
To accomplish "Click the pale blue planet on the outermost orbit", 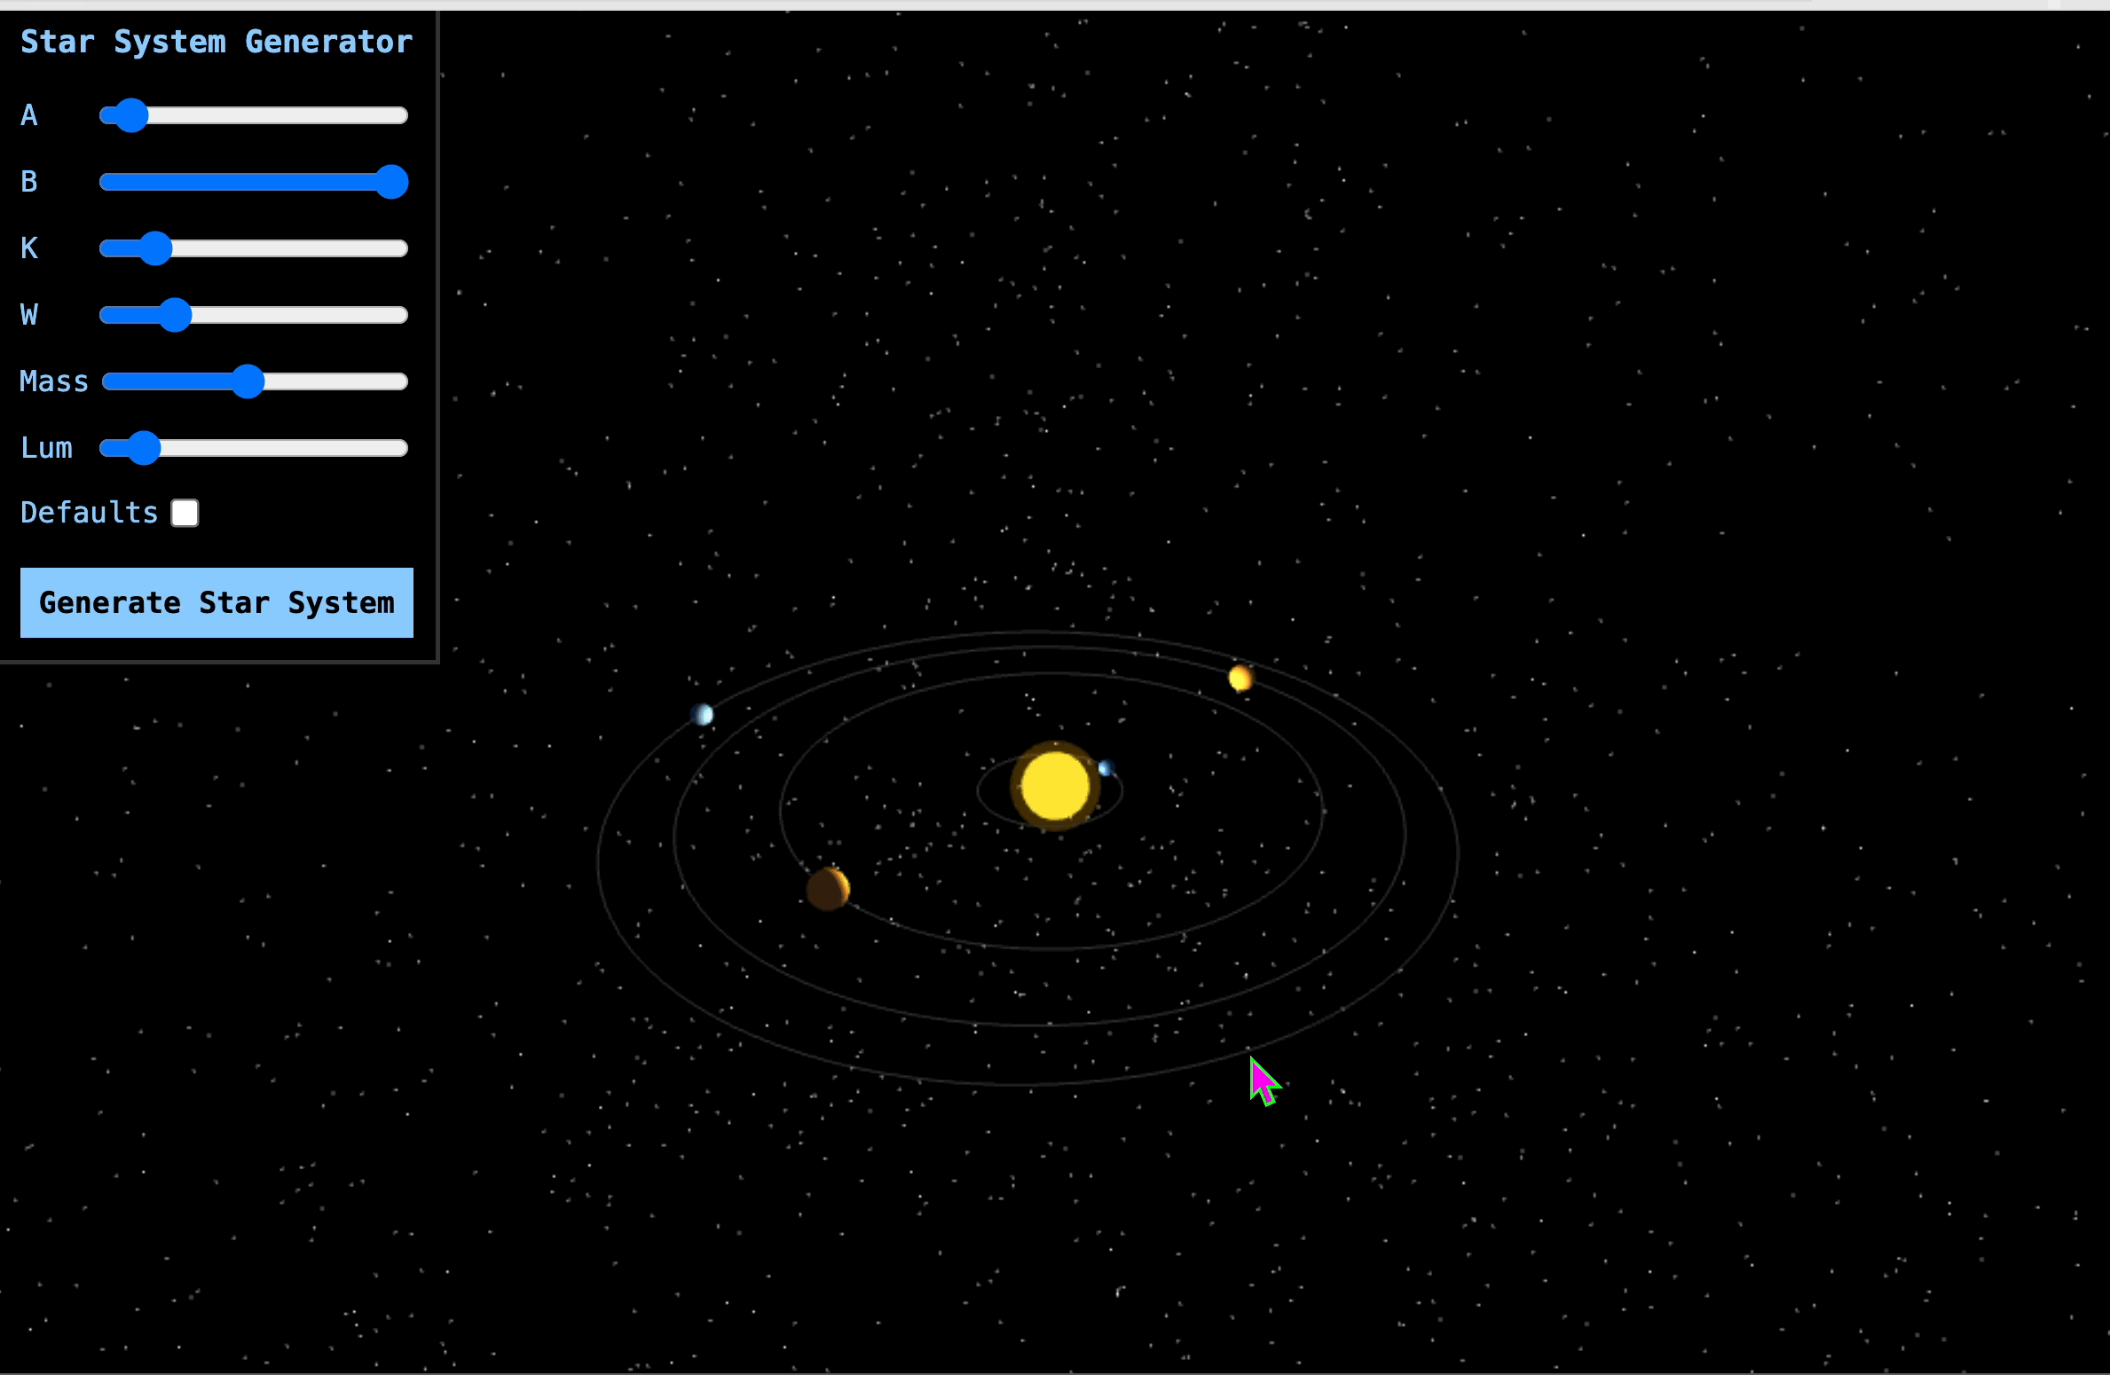I will click(702, 714).
